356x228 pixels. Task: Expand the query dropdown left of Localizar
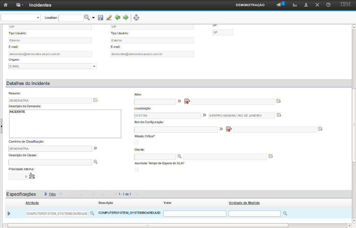[38, 18]
